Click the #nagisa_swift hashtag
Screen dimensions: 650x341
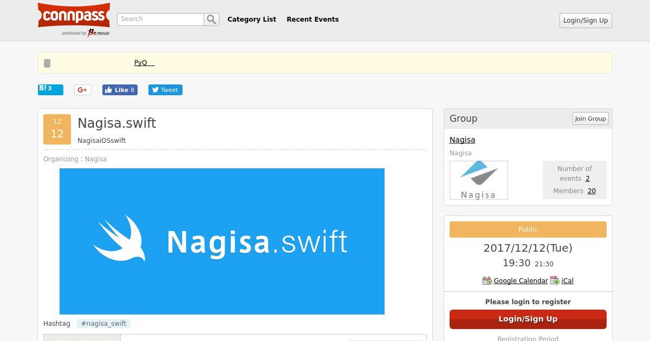(103, 324)
